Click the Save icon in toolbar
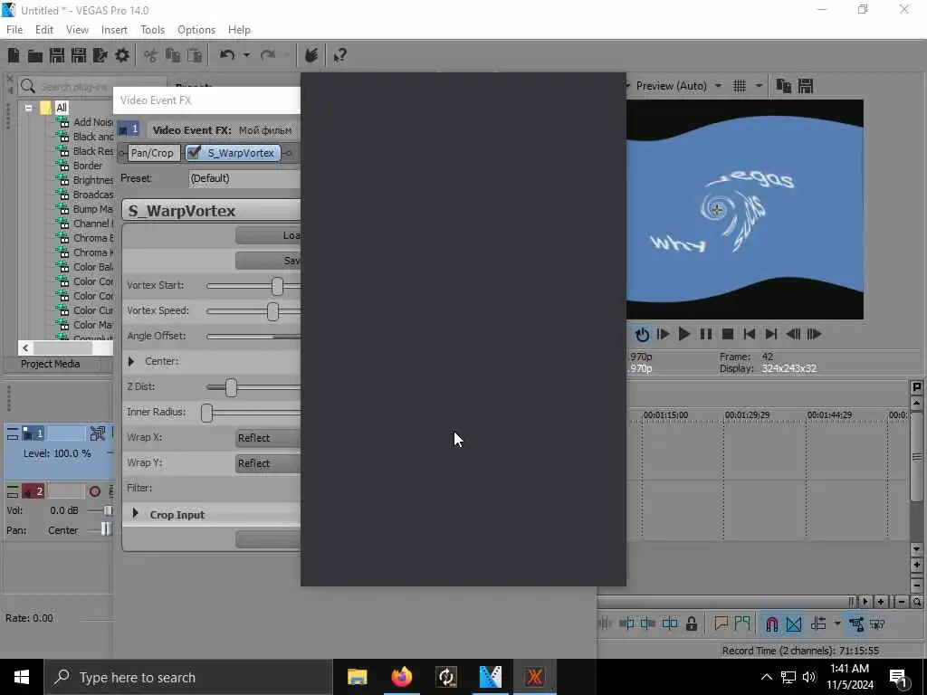 [57, 55]
